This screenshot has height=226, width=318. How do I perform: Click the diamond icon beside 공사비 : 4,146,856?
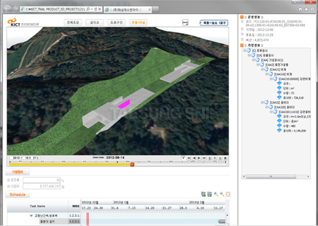[x=279, y=131]
